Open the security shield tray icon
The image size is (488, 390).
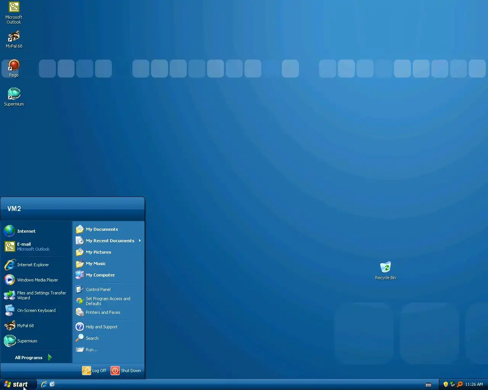pos(446,384)
